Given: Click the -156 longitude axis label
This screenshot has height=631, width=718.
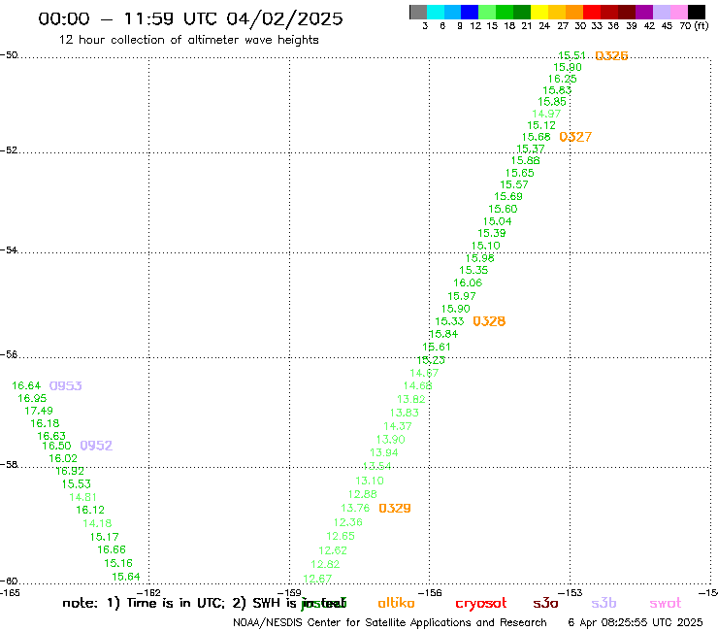Looking at the screenshot, I should tap(430, 592).
